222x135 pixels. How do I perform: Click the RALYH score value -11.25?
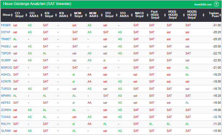pos(216,124)
